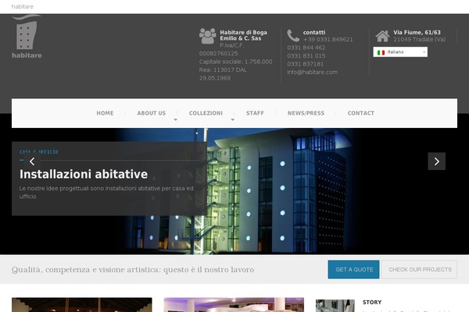The width and height of the screenshot is (469, 312).
Task: Click the contatti heading
Action: [x=314, y=32]
